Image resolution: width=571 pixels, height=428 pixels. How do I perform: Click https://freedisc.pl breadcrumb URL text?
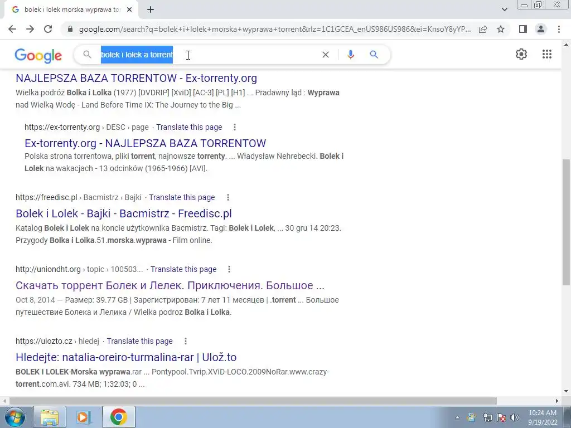pyautogui.click(x=46, y=197)
